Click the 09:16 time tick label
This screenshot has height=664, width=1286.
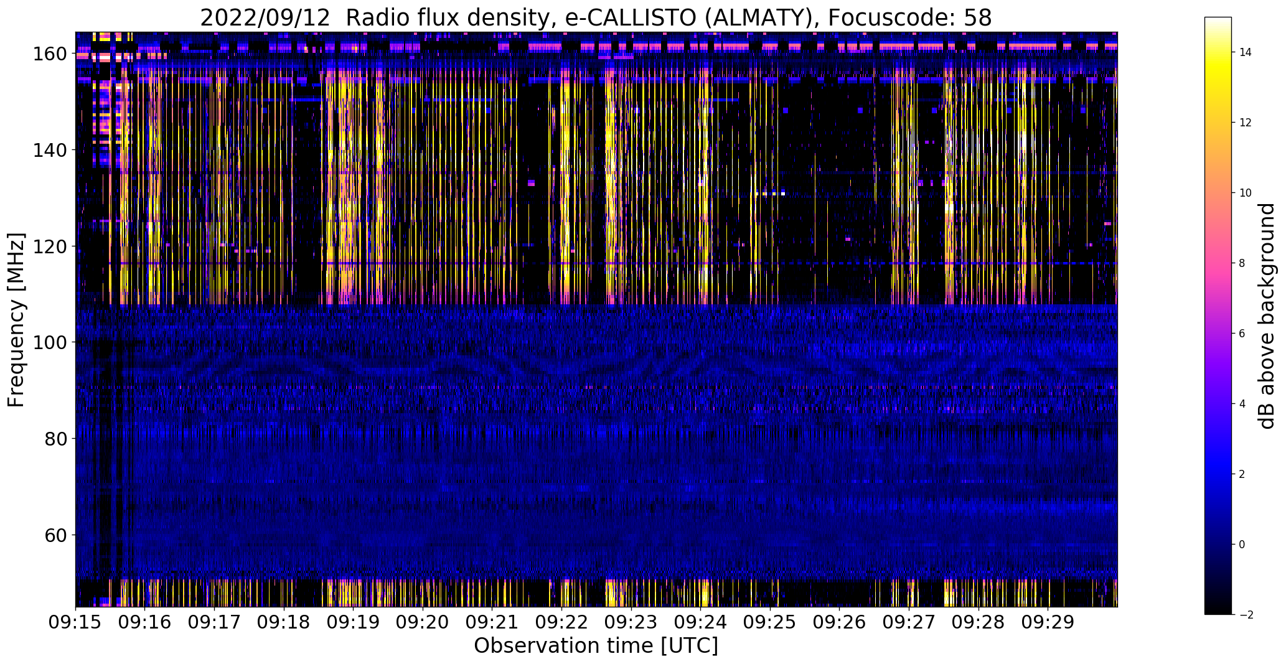[x=145, y=622]
